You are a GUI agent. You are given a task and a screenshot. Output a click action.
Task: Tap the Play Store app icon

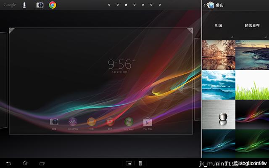click(x=148, y=123)
